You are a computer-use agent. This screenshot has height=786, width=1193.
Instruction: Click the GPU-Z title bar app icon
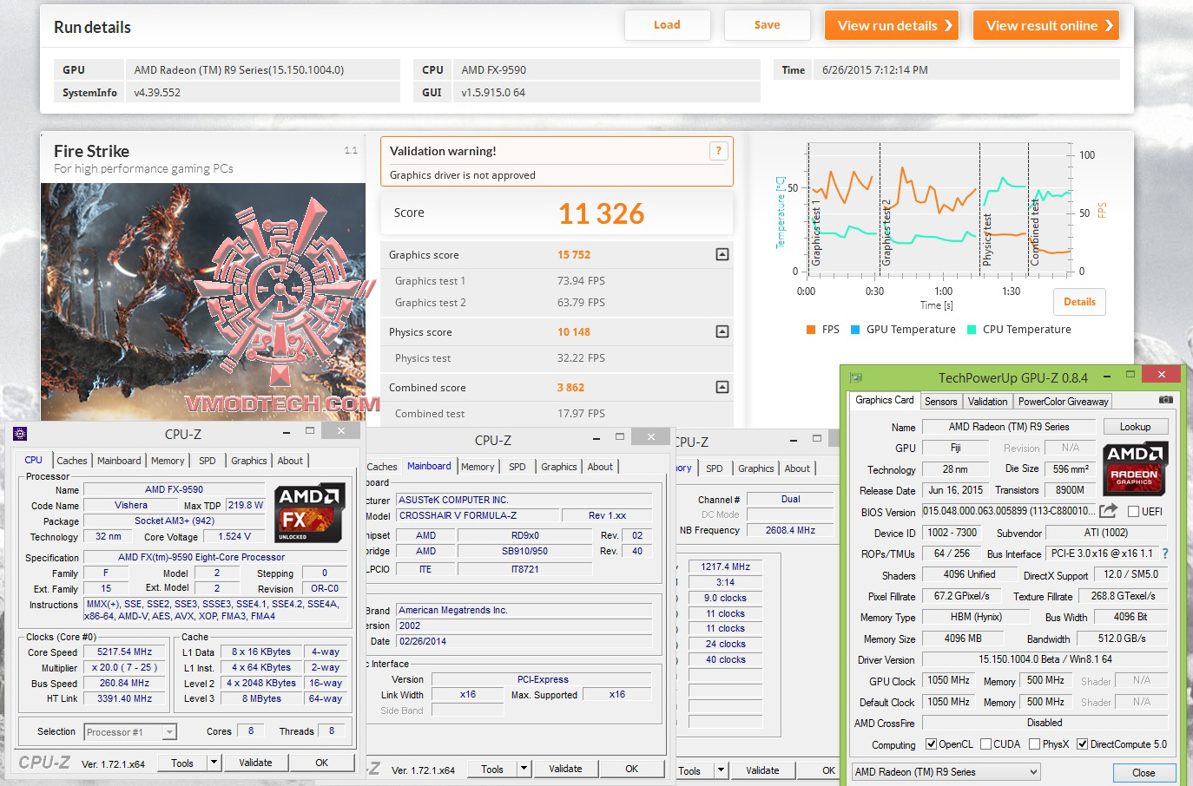tap(856, 377)
